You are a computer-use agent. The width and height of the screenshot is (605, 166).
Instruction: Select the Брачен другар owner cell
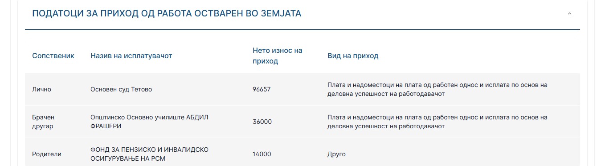43,122
